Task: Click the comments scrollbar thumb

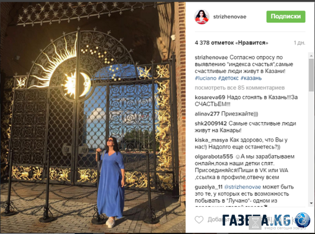Action: coord(311,75)
